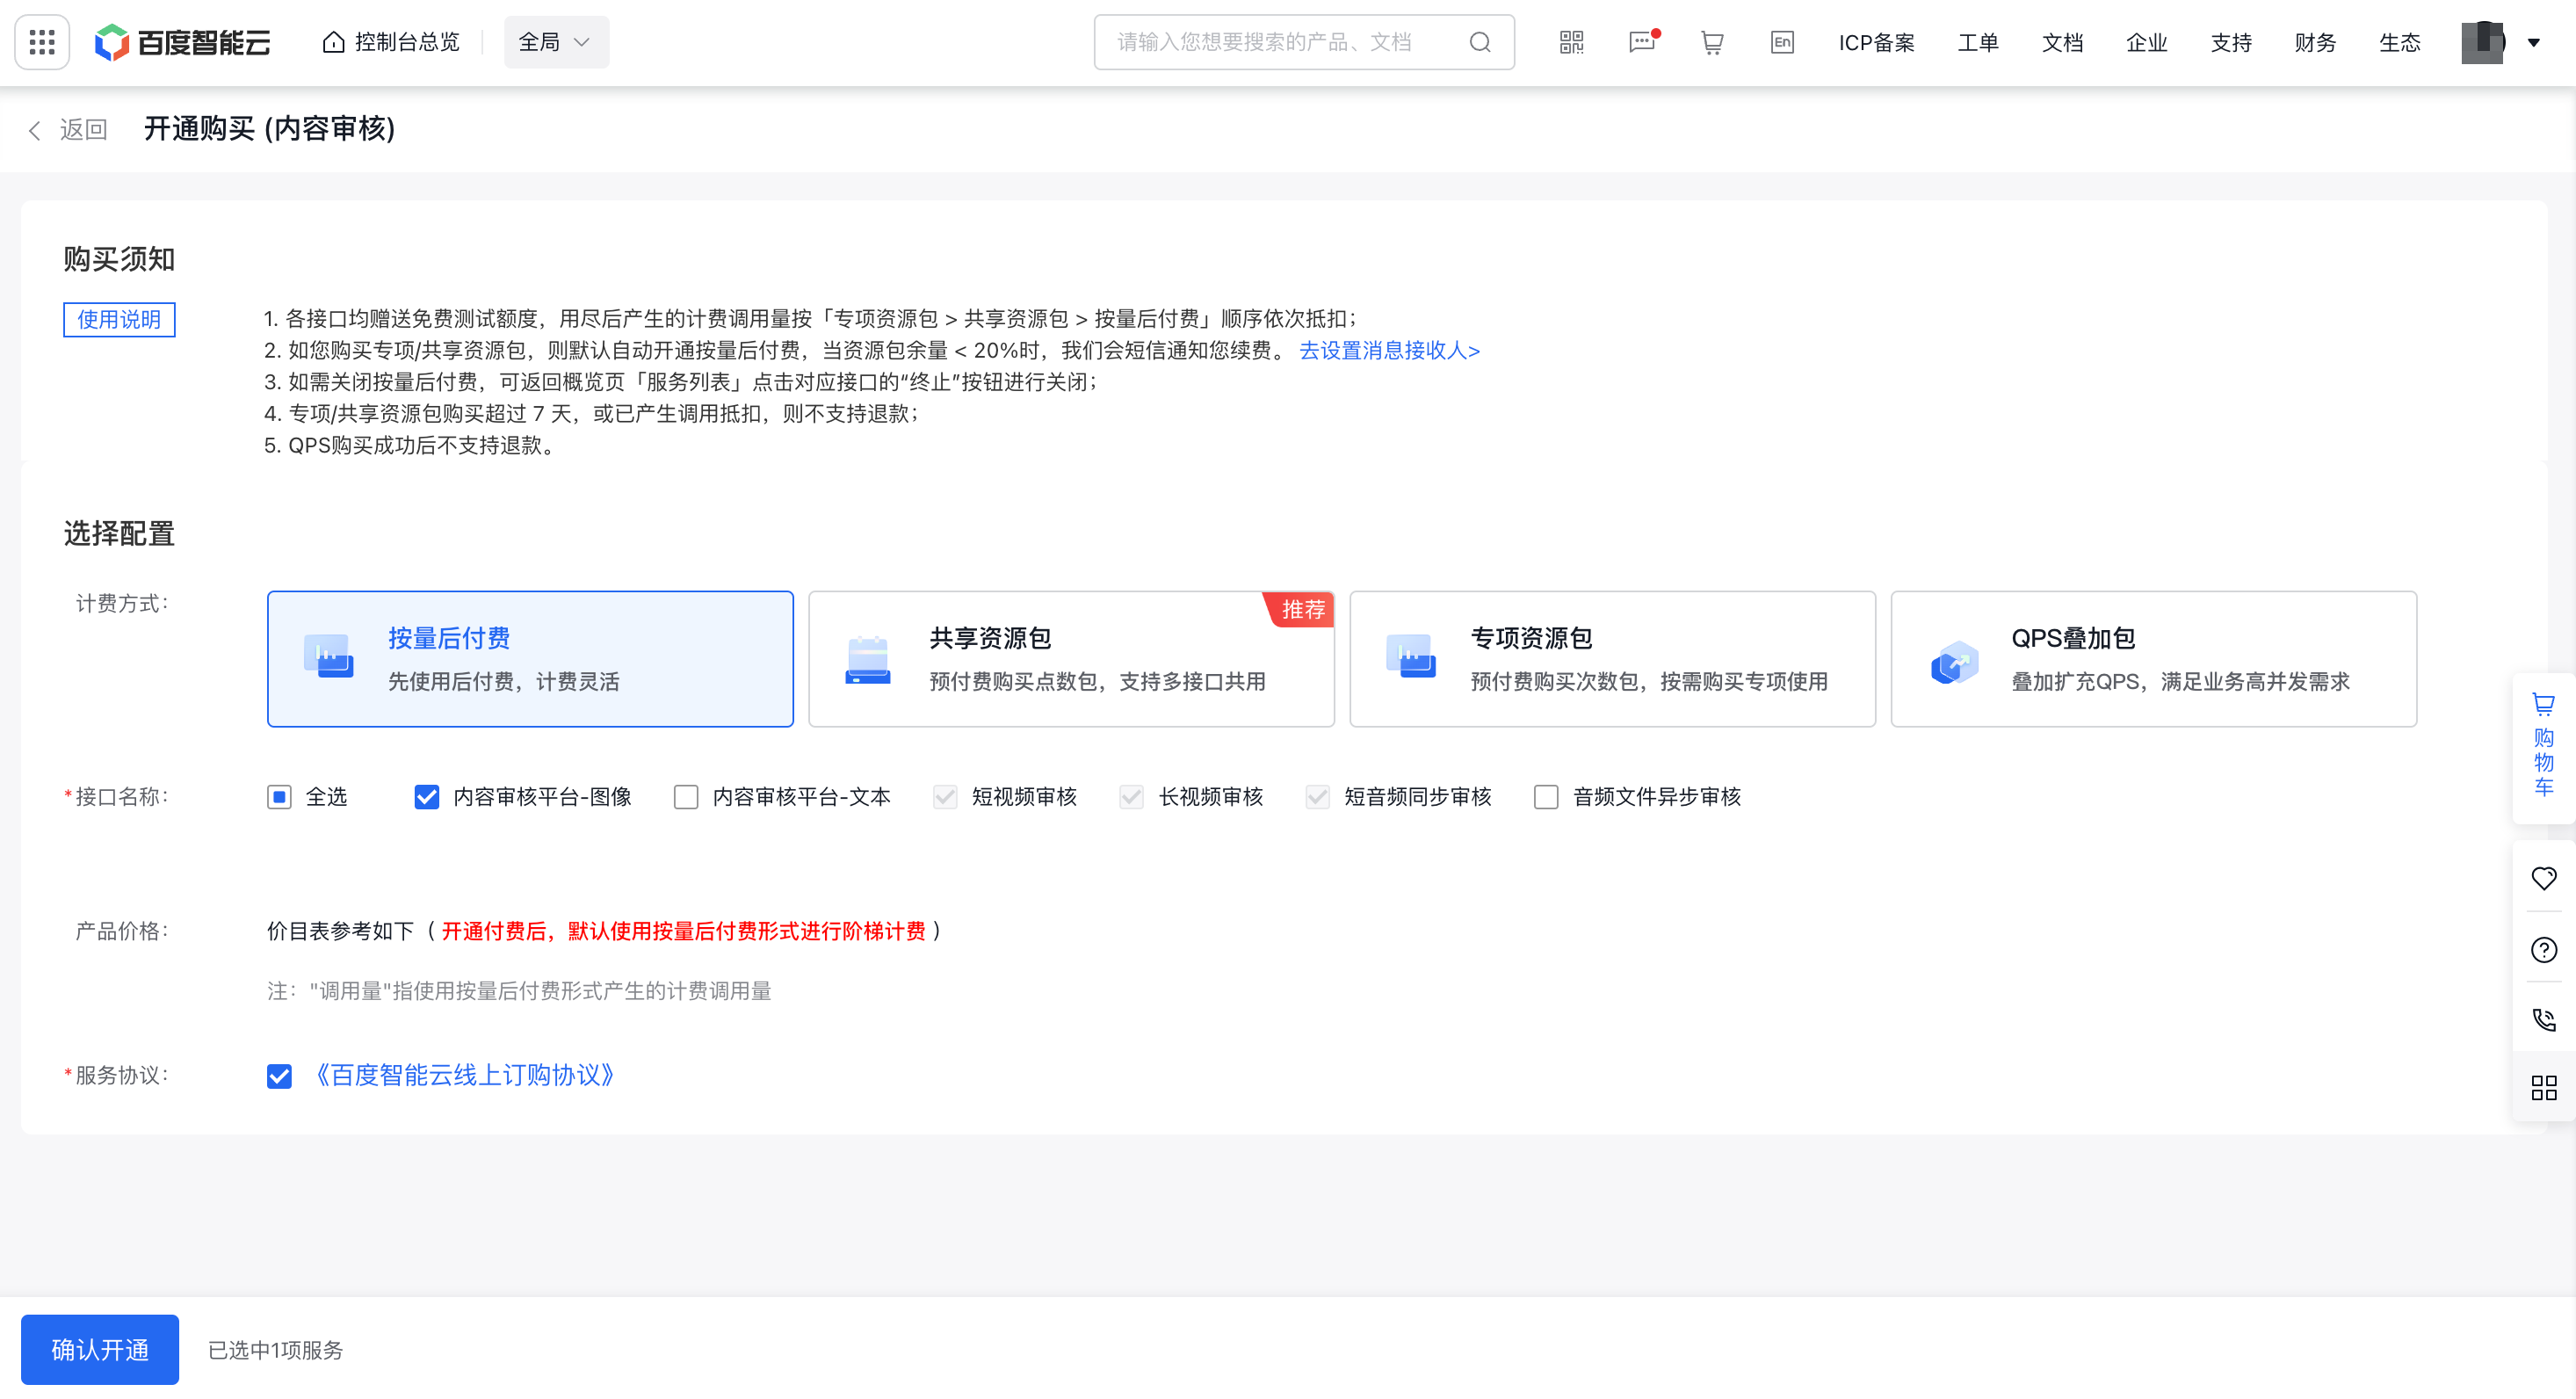The image size is (2576, 1399).
Task: Toggle the 短视频审核 checkbox
Action: tap(945, 797)
